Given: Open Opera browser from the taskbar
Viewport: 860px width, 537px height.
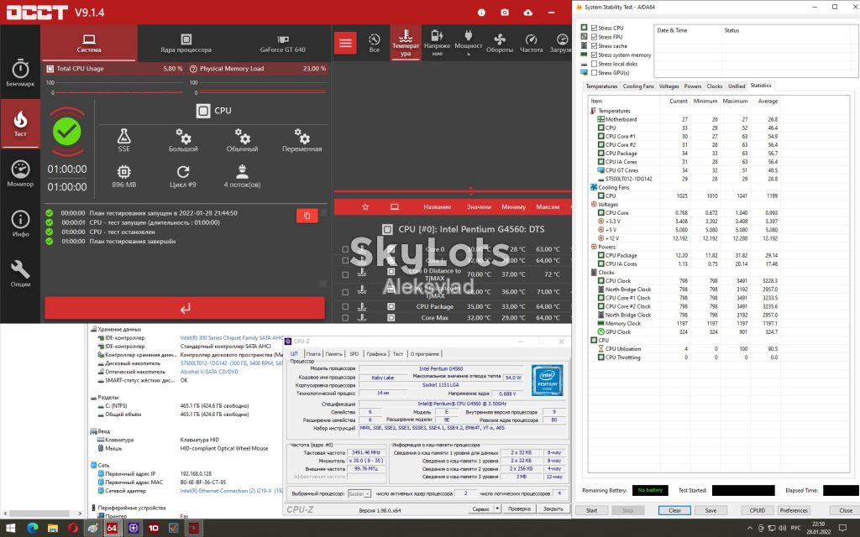Looking at the screenshot, I should coord(73,529).
